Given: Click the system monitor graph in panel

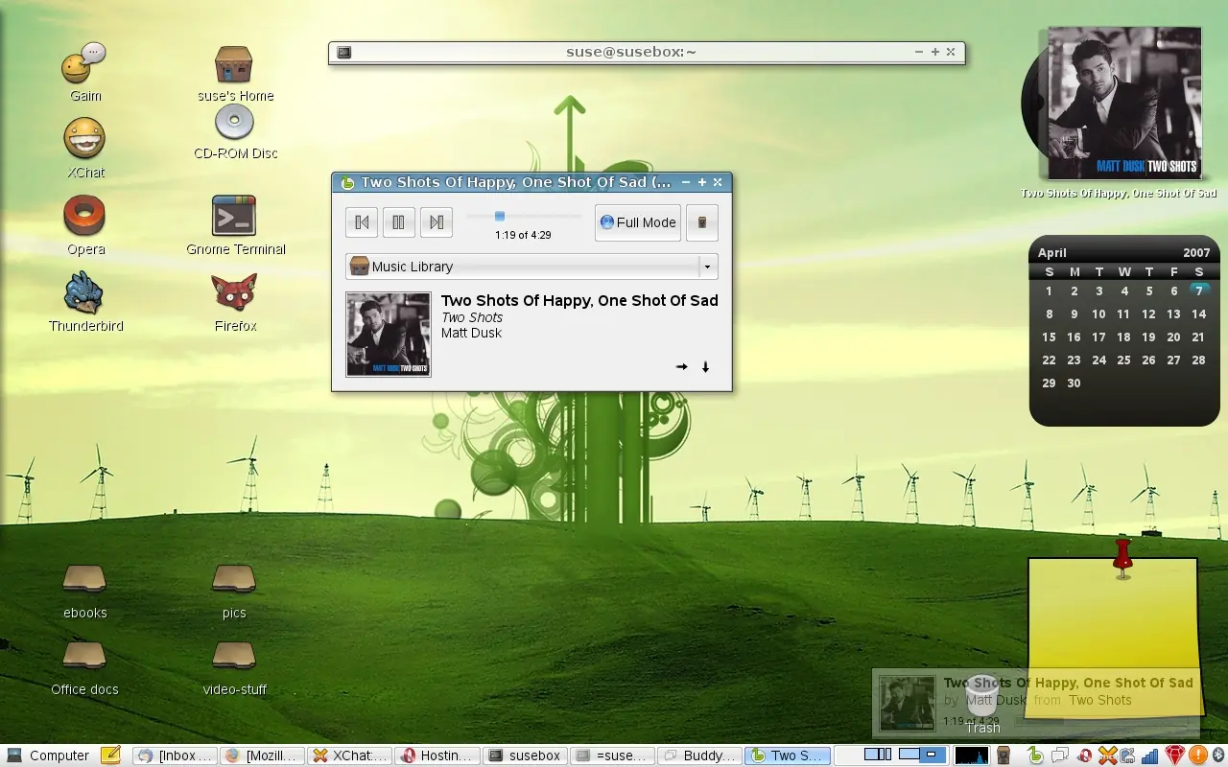Looking at the screenshot, I should [971, 755].
